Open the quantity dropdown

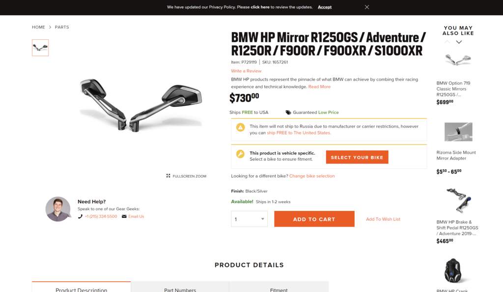249,219
